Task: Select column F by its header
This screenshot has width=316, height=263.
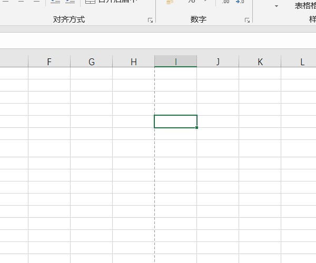Action: coord(49,62)
